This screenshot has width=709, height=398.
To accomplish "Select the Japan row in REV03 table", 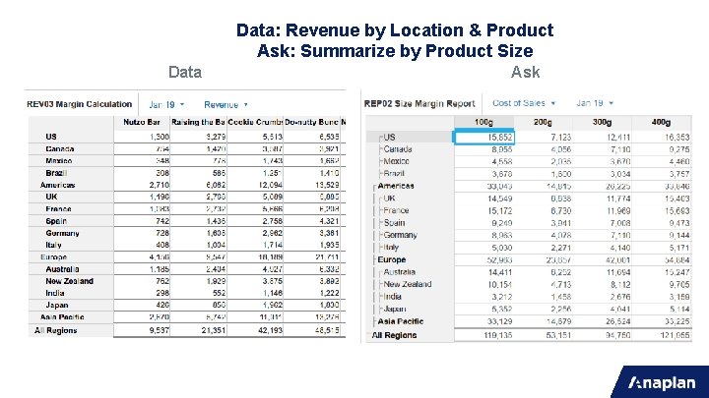I will coord(56,305).
